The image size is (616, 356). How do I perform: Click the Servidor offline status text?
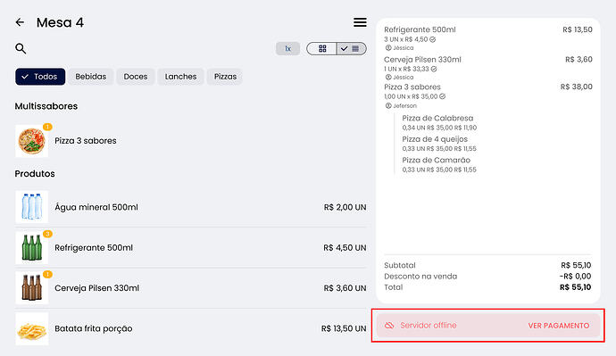[x=429, y=326]
